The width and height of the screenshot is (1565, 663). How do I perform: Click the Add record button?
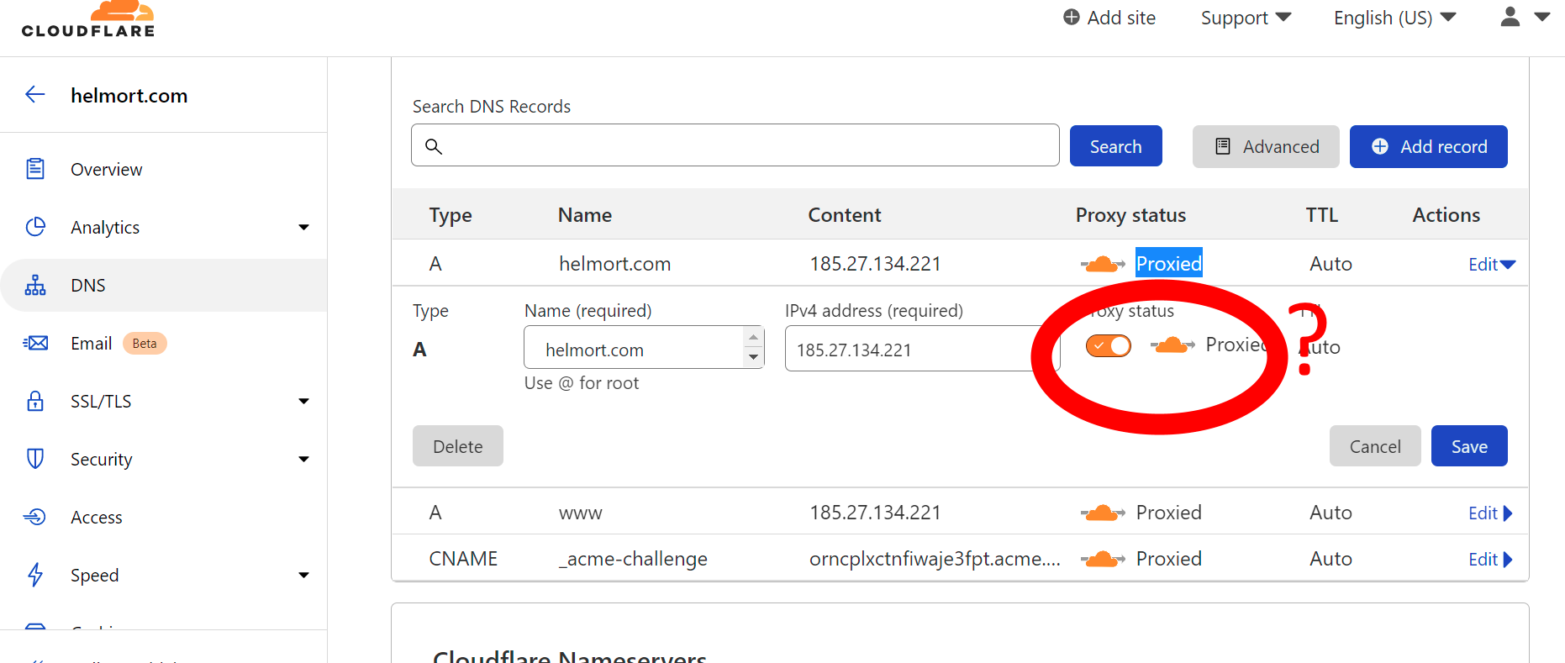(1428, 146)
